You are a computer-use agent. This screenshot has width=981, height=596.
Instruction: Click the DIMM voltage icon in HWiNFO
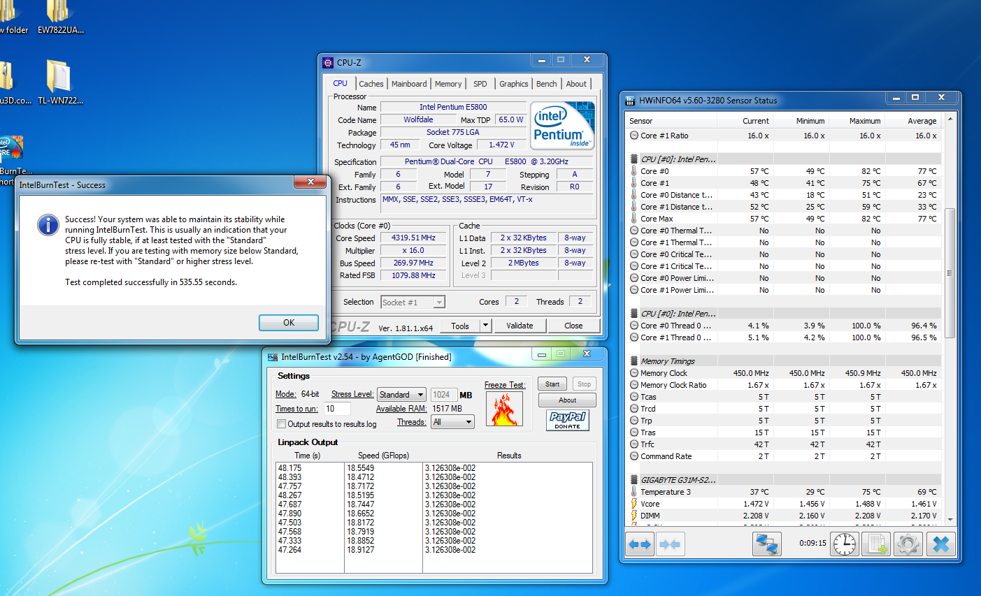[x=634, y=516]
